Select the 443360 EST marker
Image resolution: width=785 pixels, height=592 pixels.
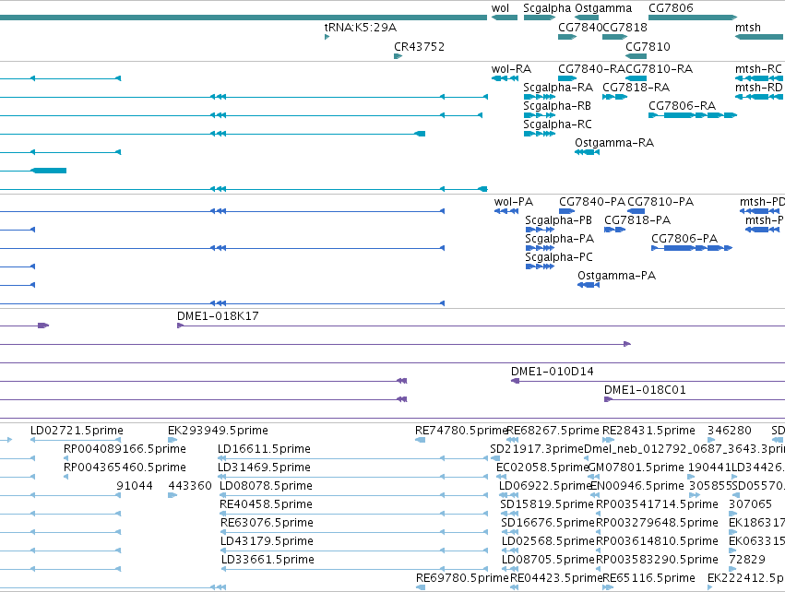(172, 495)
